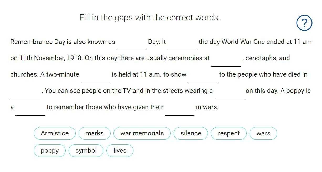The width and height of the screenshot is (322, 172).
Task: Click the blank before 'Day. It'
Action: (x=132, y=44)
